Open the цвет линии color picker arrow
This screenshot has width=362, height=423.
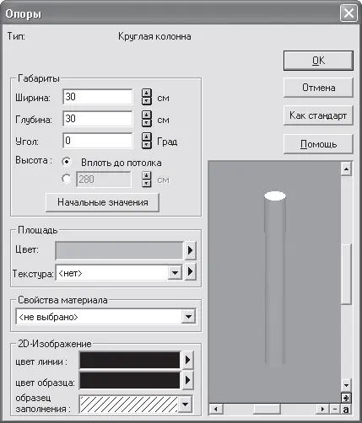(188, 360)
